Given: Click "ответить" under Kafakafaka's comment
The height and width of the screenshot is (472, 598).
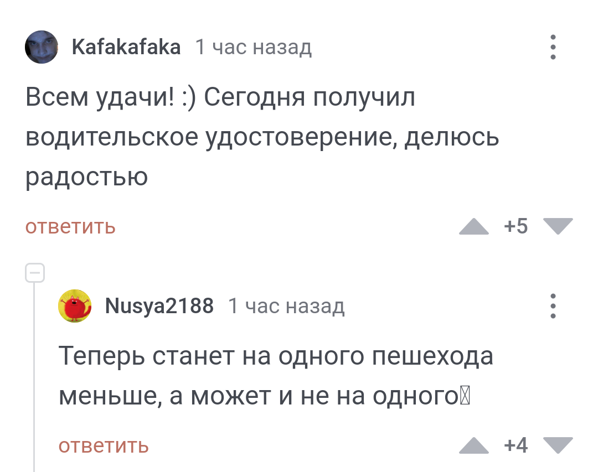Looking at the screenshot, I should coord(70,227).
